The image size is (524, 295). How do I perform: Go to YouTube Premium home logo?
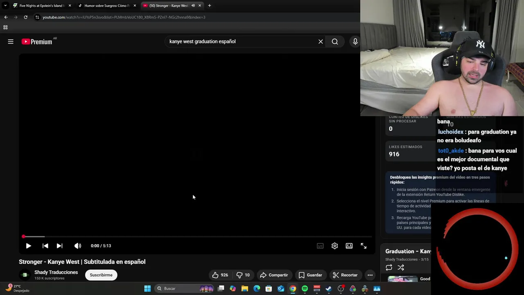(x=37, y=41)
